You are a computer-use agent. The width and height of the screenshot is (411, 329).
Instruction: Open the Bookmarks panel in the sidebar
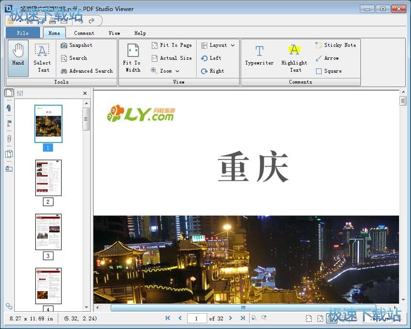point(9,108)
